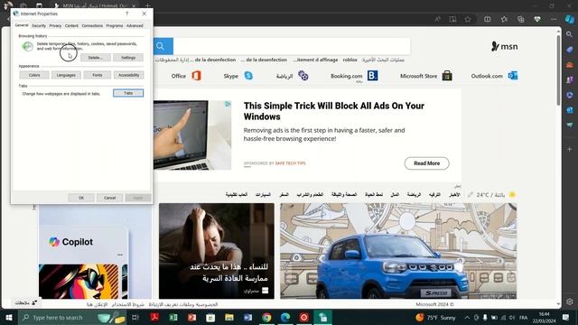Open the Edge Read aloud icon
The width and height of the screenshot is (578, 325).
pyautogui.click(x=437, y=19)
